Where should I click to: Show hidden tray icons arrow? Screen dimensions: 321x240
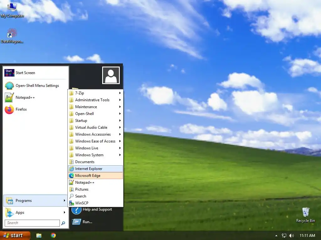pos(276,236)
